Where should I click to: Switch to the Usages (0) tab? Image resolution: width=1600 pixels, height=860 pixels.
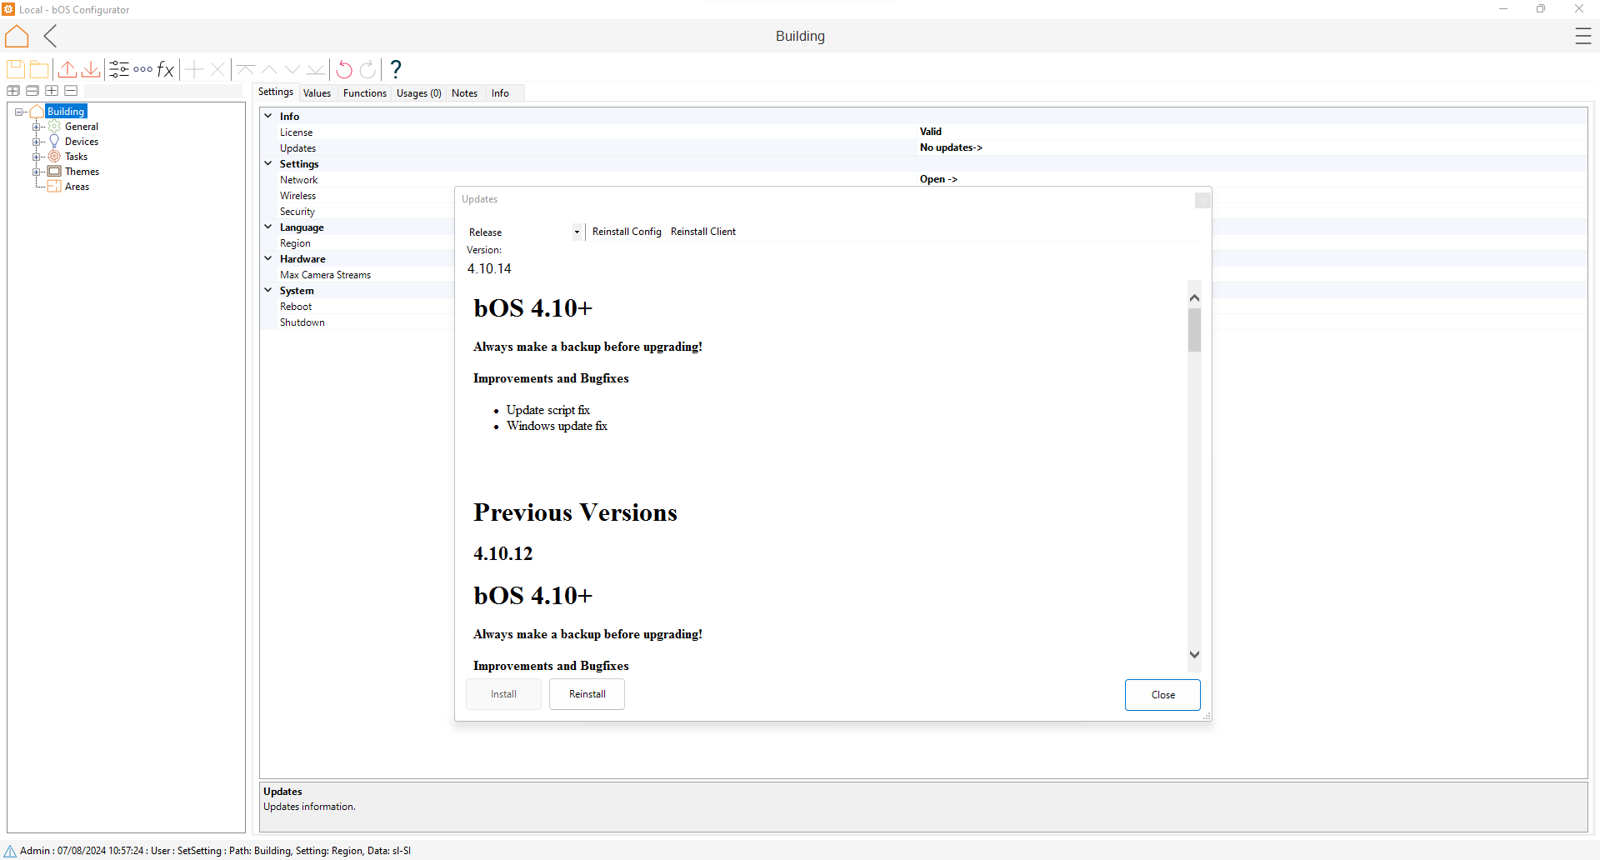click(x=419, y=93)
